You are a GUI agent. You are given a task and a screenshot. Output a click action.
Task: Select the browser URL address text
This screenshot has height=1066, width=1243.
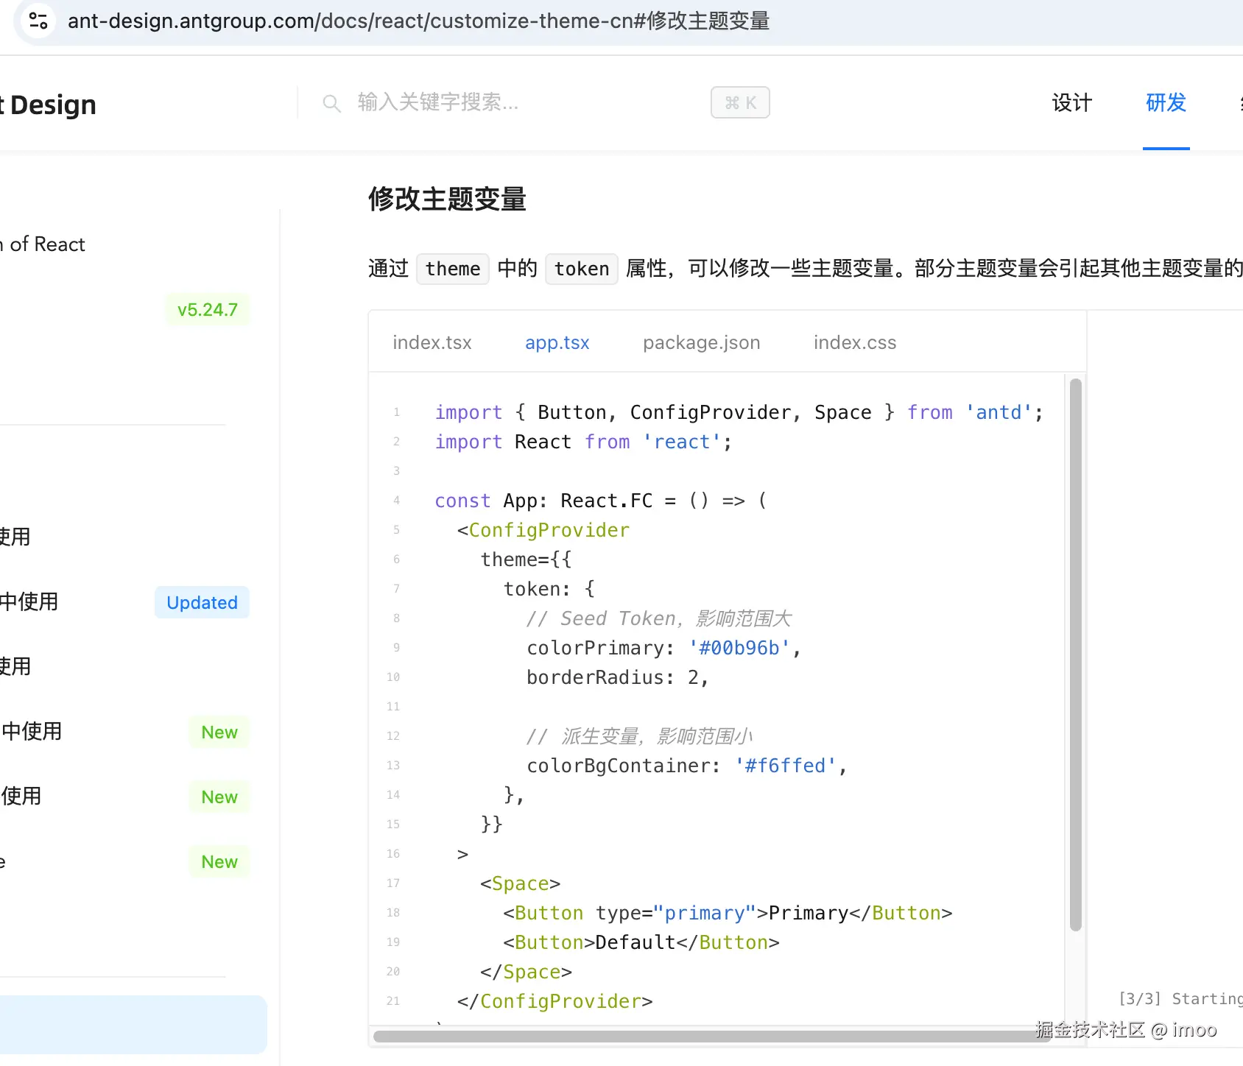coord(418,21)
